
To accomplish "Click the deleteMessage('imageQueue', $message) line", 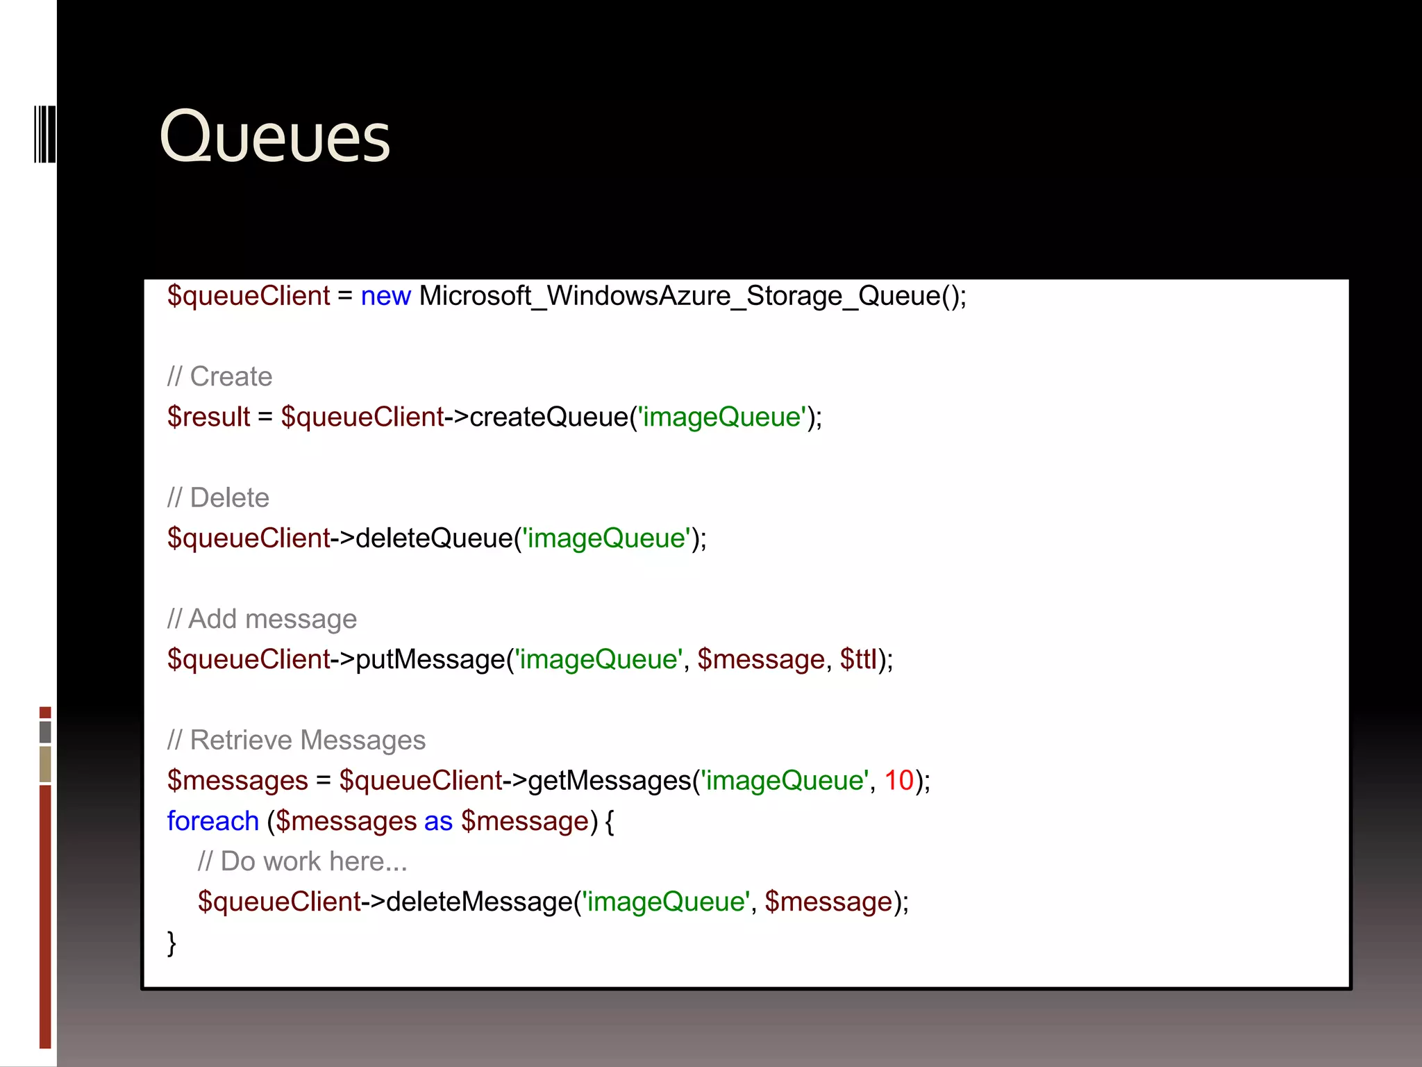I will tap(553, 902).
